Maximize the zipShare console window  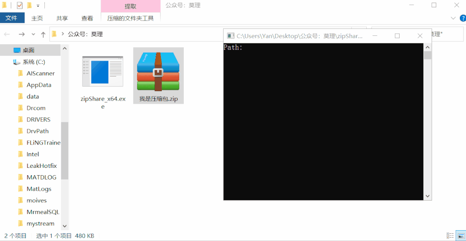(397, 36)
